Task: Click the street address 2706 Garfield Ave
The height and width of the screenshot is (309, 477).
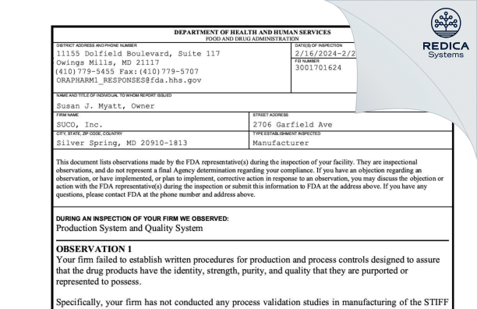Action: (292, 125)
